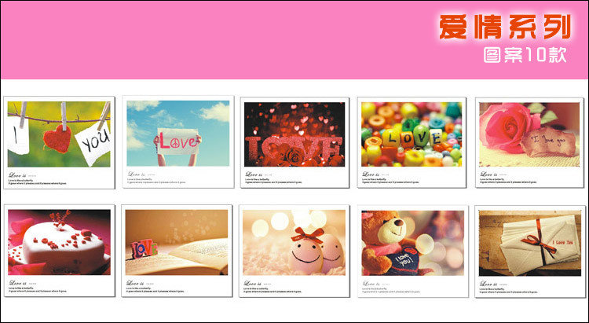Click "Love is" caption under peace sign card
Screen dimensions: 589x323
(136, 174)
